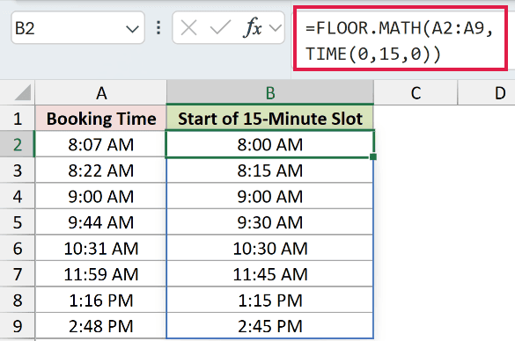This screenshot has height=341, width=515.
Task: Click cell containing 2:45 PM
Action: pos(270,326)
